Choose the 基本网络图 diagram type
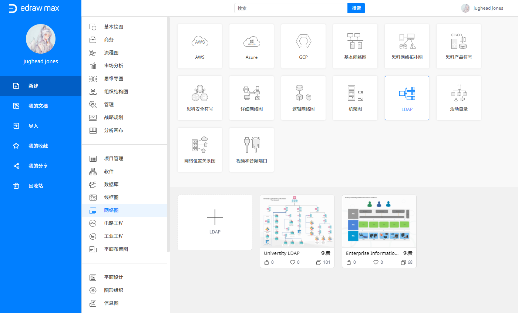Image resolution: width=518 pixels, height=313 pixels. coord(355,46)
